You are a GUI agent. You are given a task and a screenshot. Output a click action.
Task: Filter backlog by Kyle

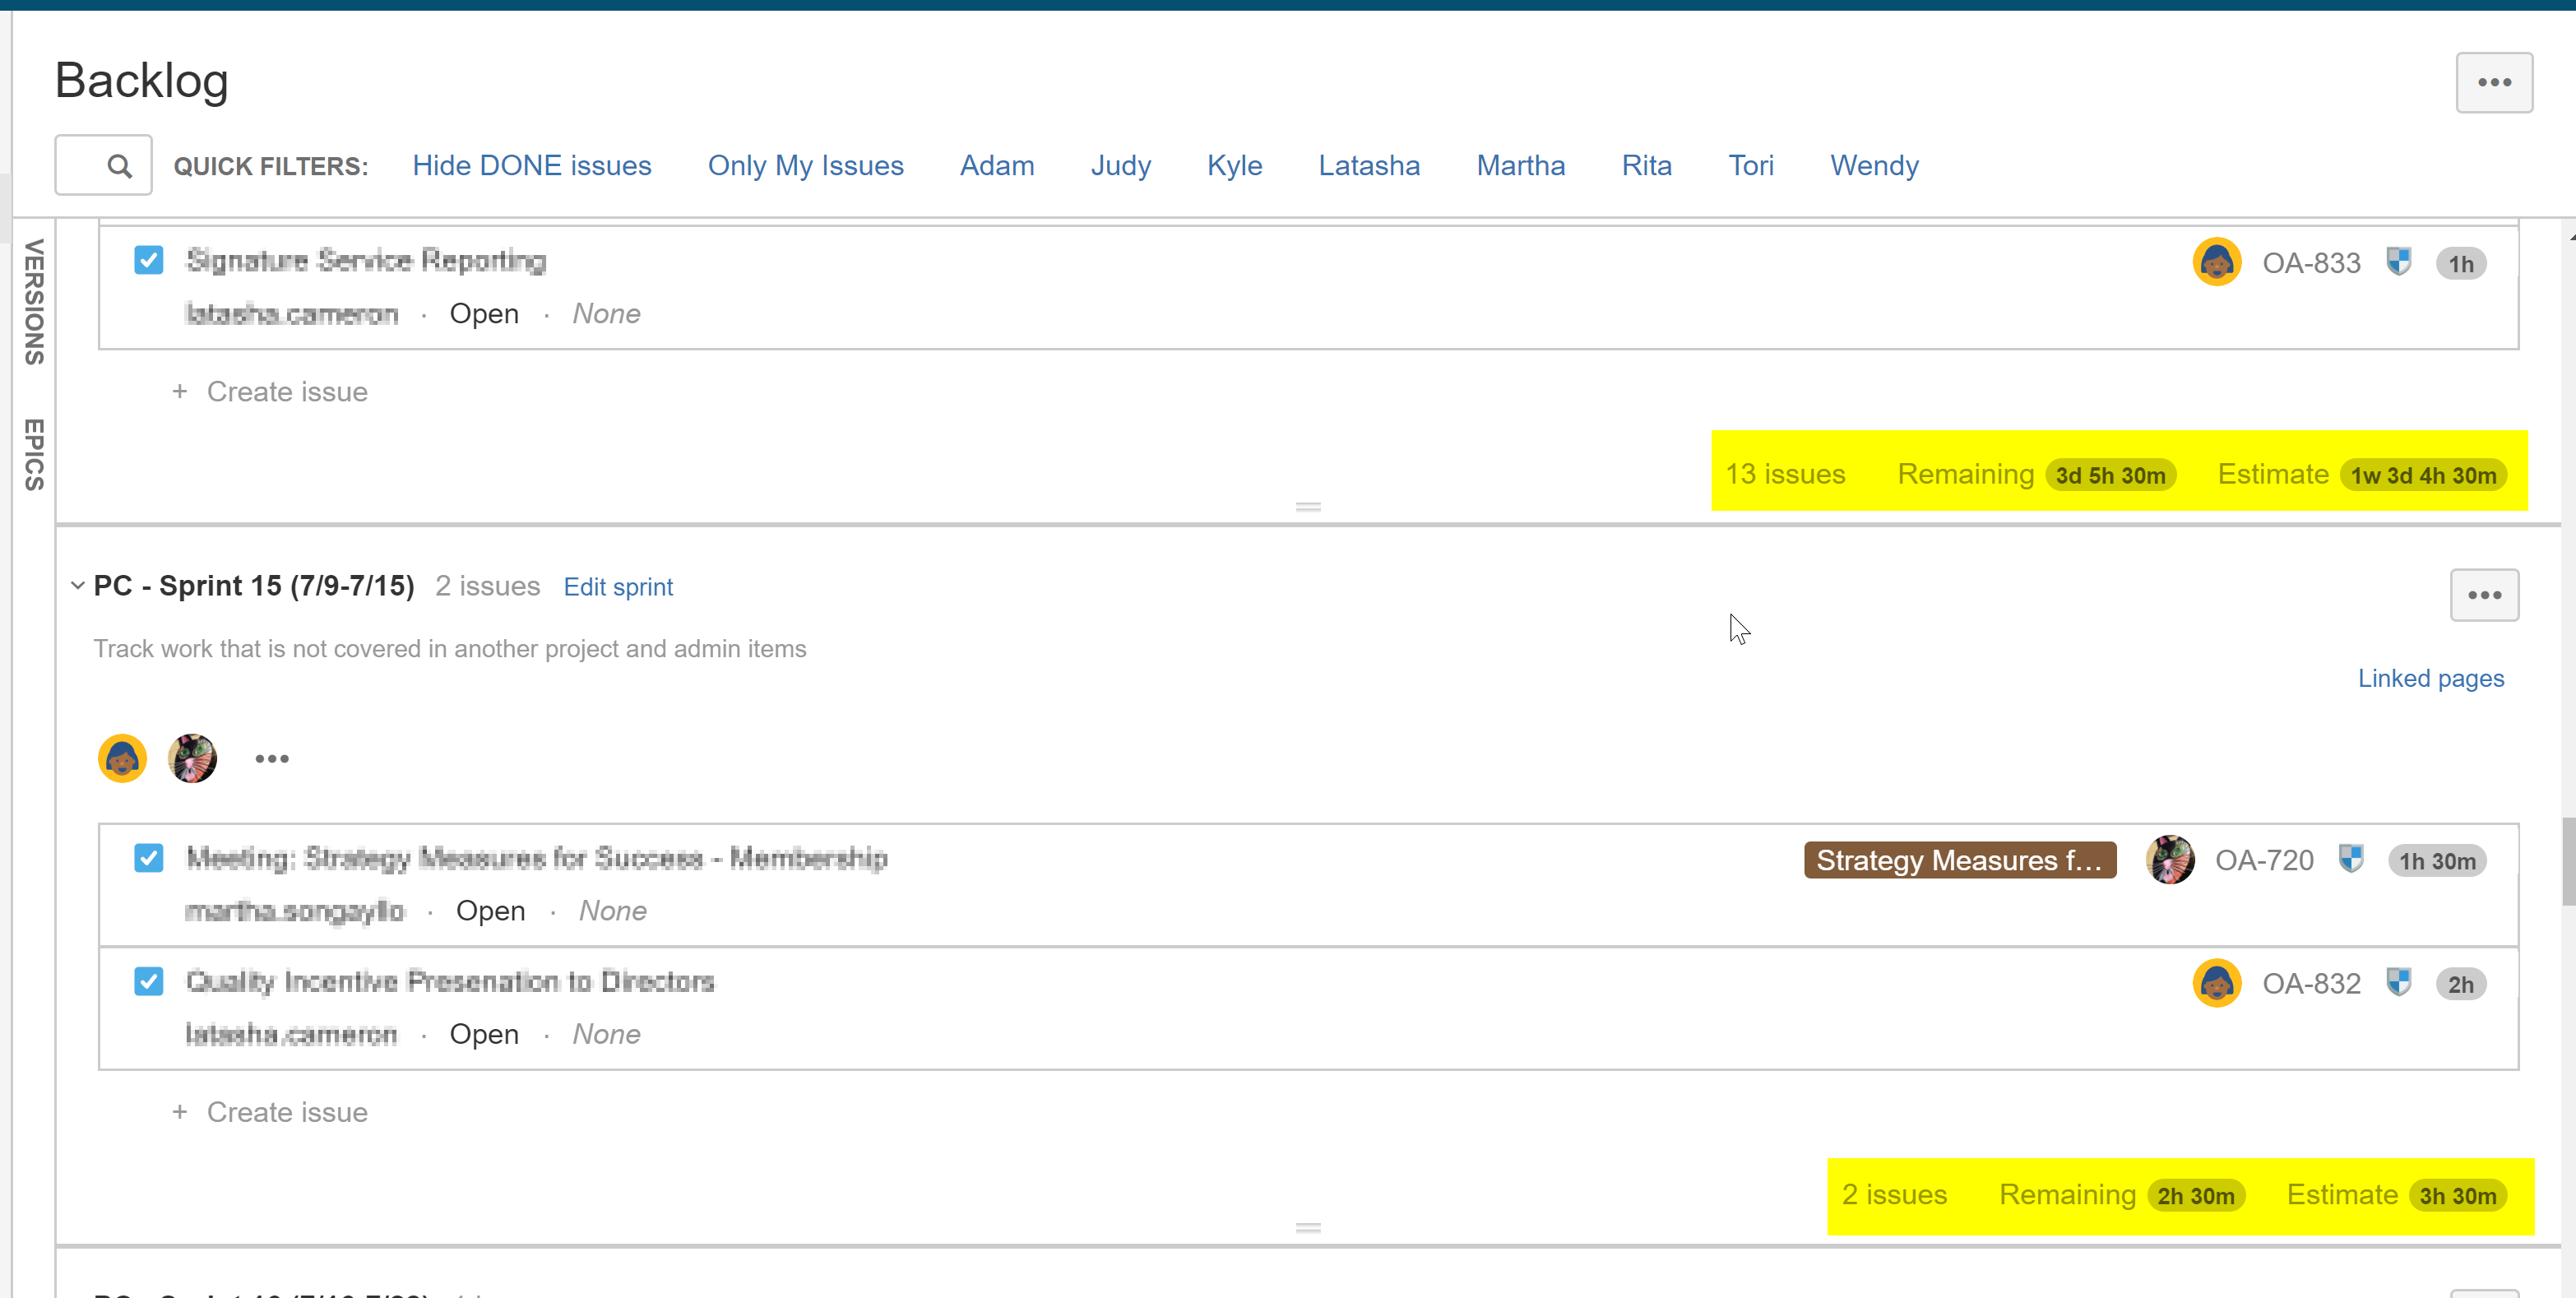(1234, 165)
